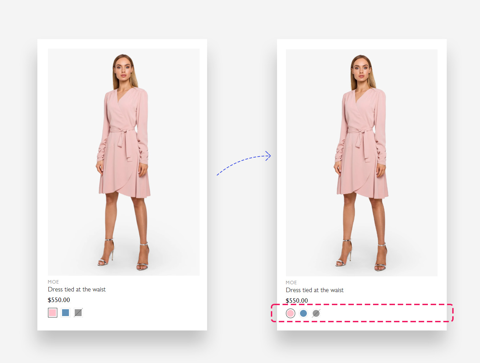Click the blue dashed arrow between cards
Screen dimensions: 480x363
[240, 162]
